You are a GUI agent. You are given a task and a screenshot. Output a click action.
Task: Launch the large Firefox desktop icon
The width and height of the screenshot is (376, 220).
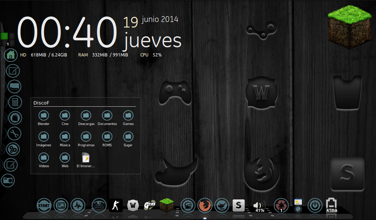point(261,173)
